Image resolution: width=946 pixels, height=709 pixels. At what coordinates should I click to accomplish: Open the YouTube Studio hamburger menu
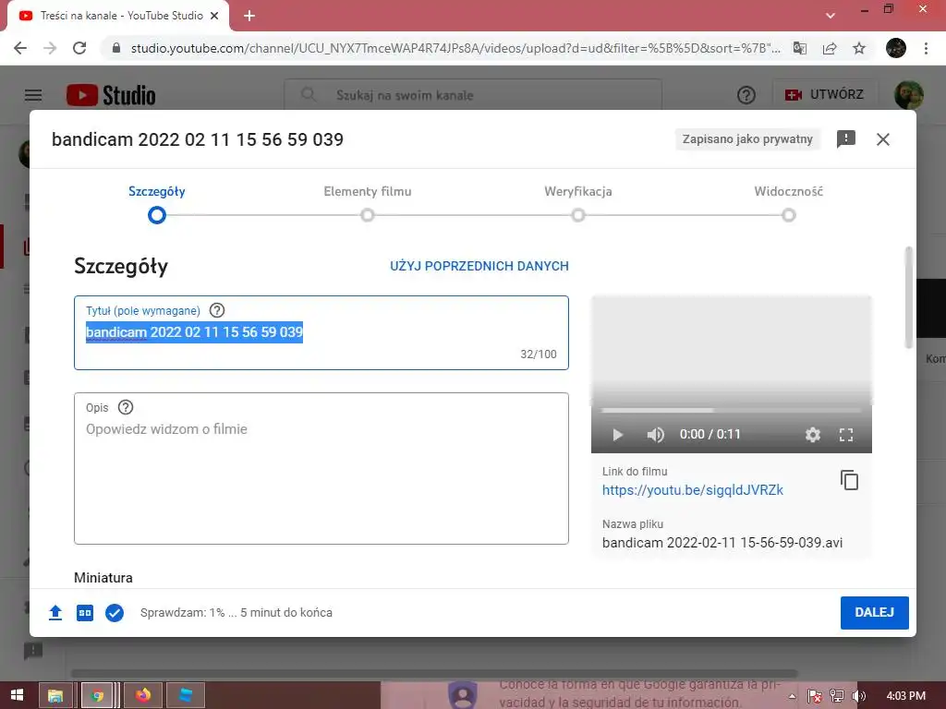[33, 95]
